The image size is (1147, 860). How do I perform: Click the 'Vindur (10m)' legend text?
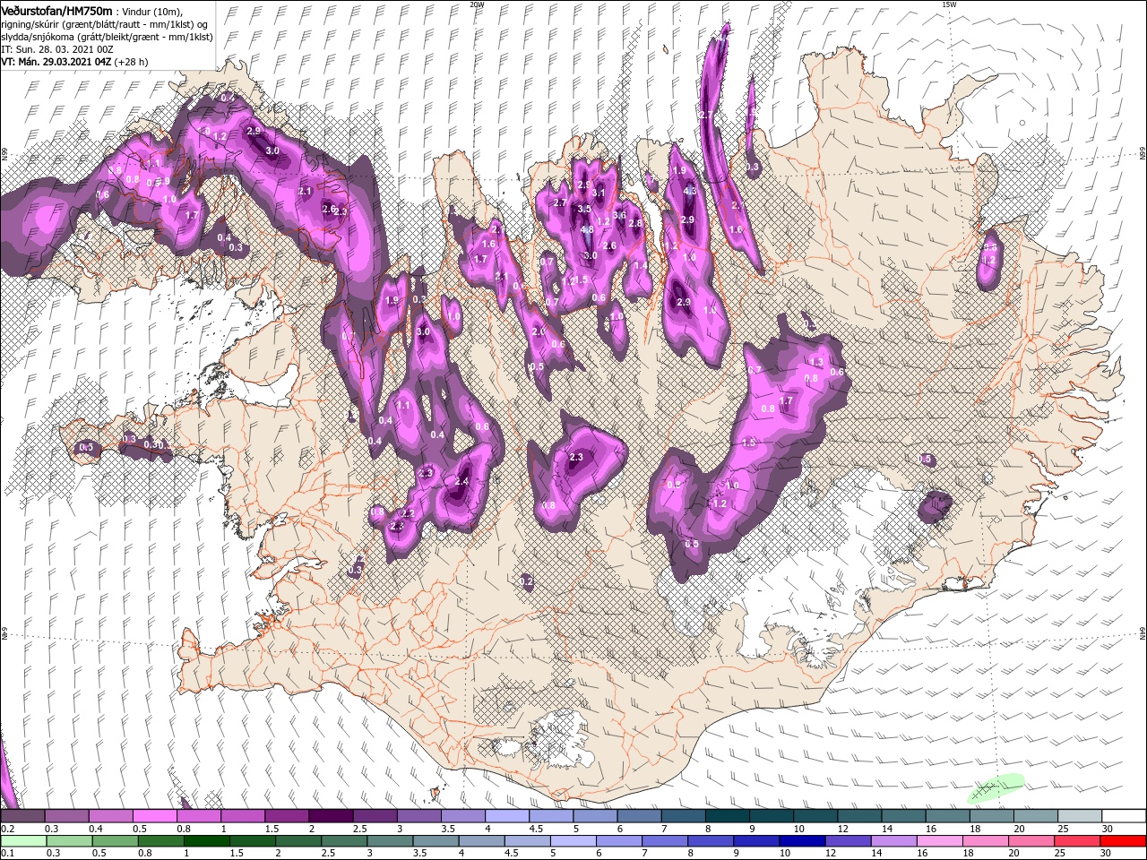(x=151, y=11)
